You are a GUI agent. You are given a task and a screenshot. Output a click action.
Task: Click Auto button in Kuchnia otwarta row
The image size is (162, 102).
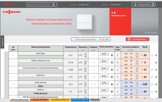[104, 68]
